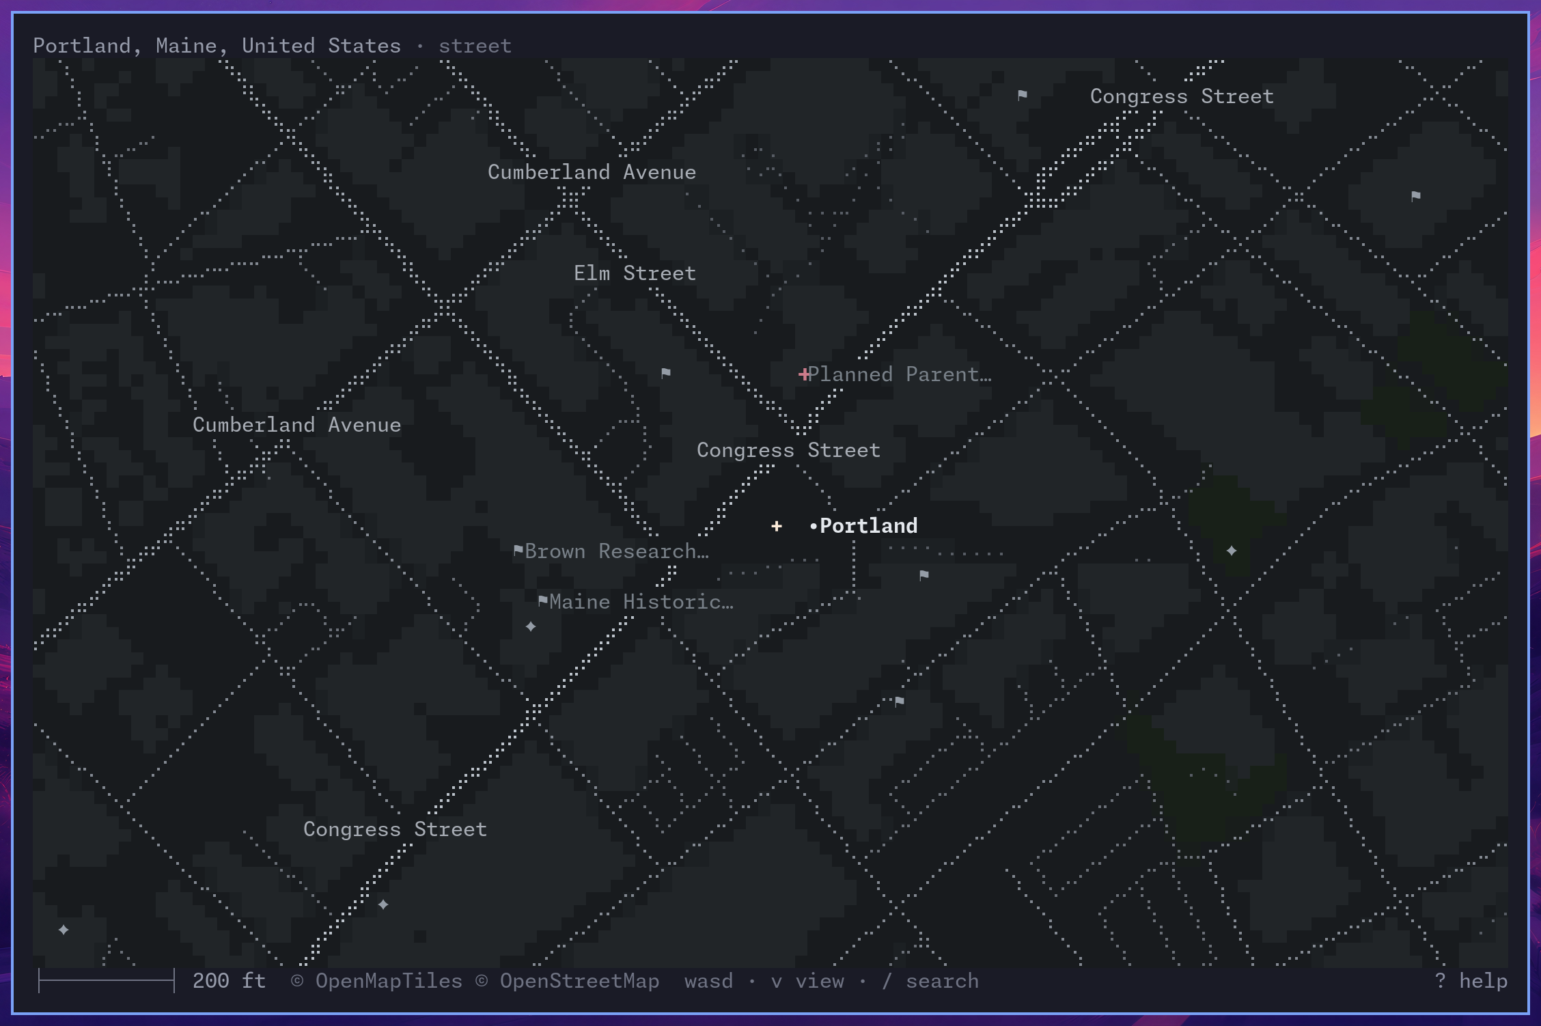Click the flag icon beside Maine Historic

(543, 601)
